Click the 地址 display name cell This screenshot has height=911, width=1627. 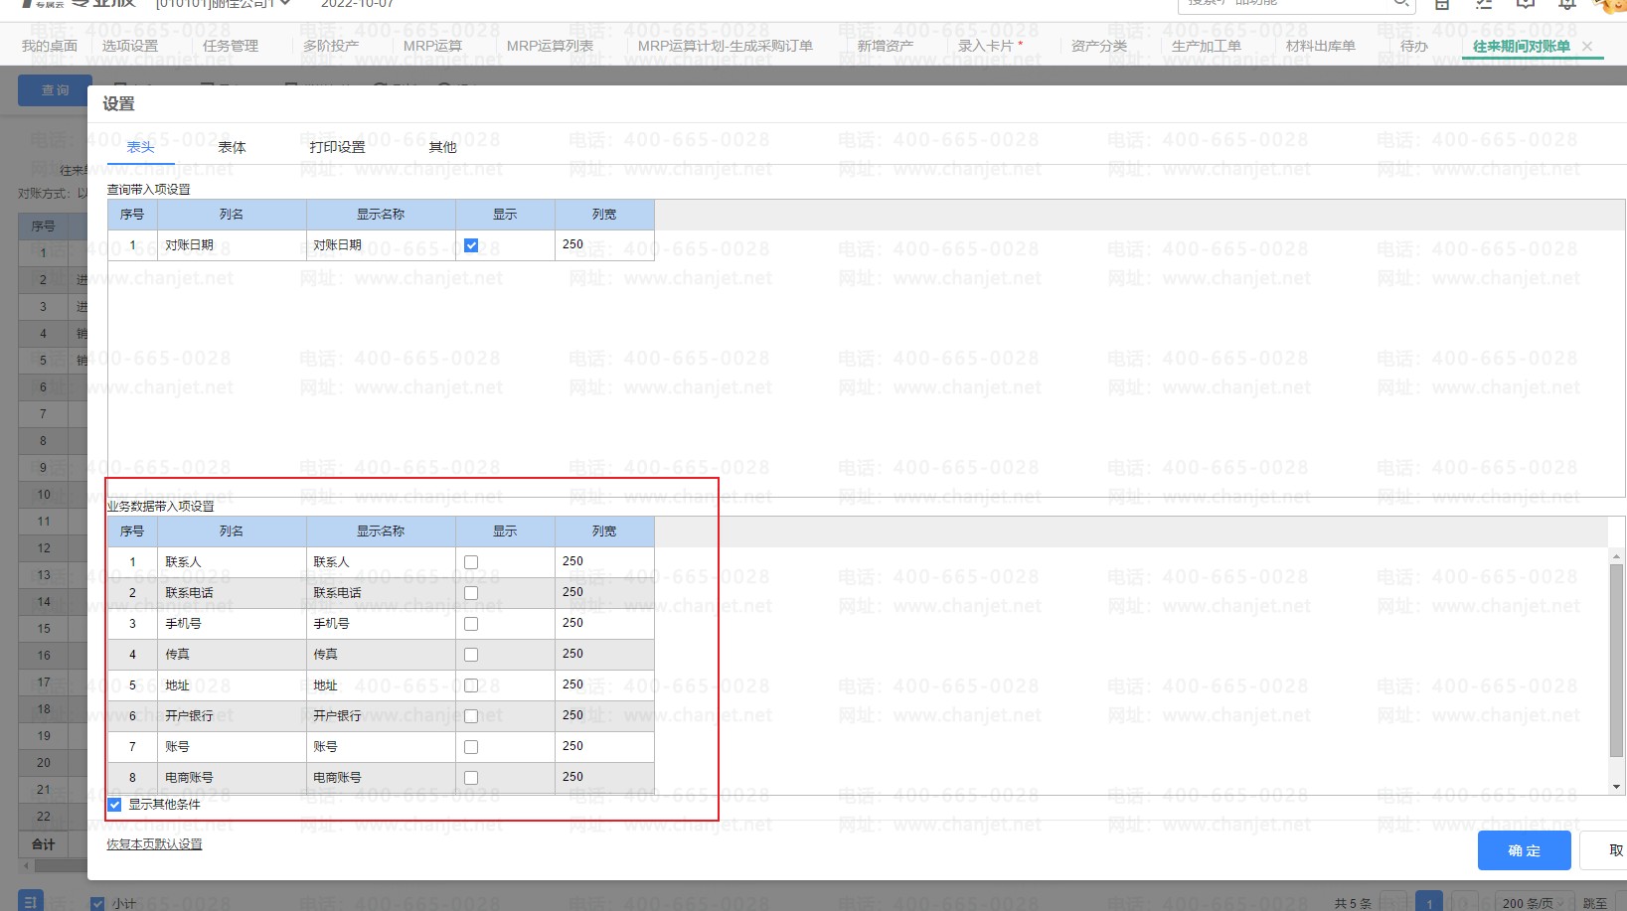[x=381, y=685]
